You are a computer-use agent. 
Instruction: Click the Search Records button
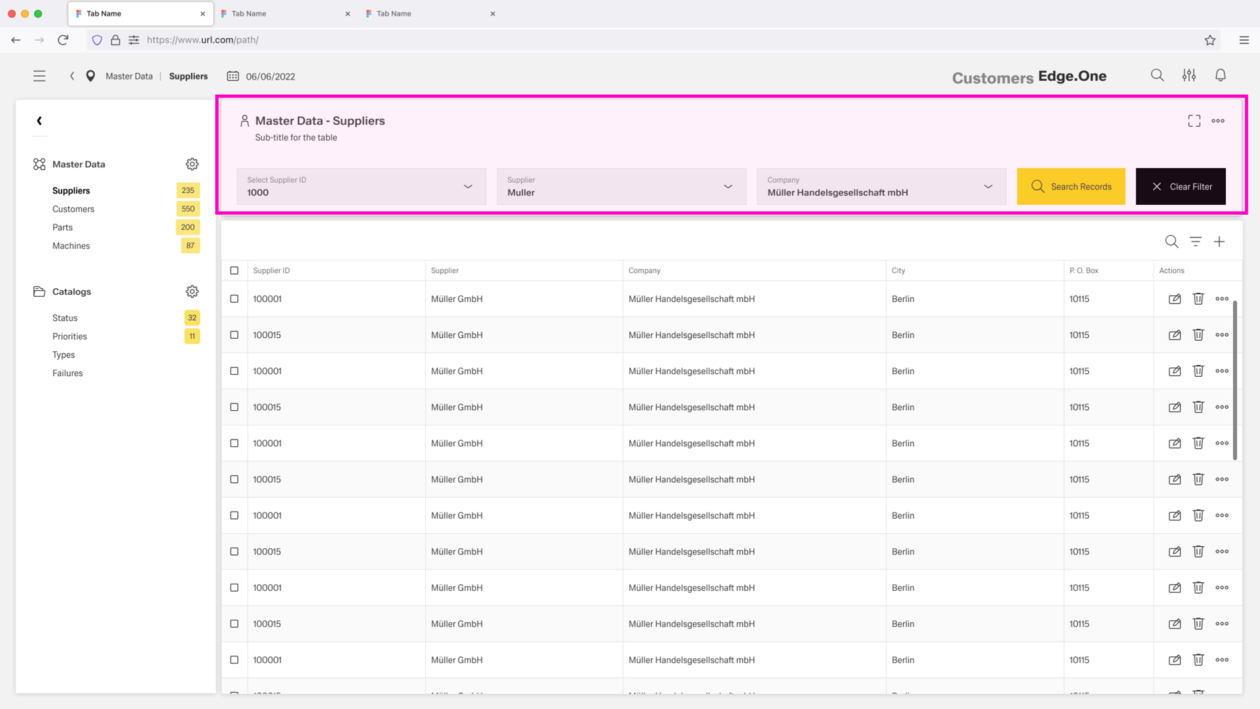coord(1071,187)
